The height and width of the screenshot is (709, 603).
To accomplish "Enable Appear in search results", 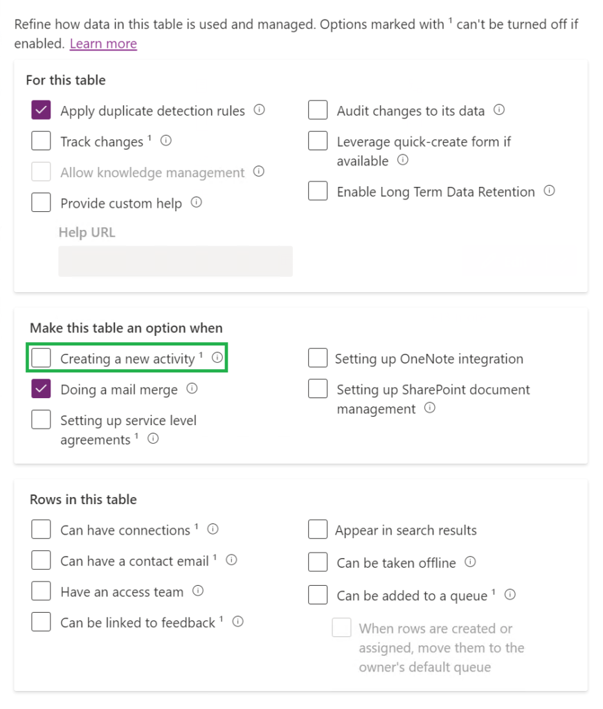I will pyautogui.click(x=318, y=529).
